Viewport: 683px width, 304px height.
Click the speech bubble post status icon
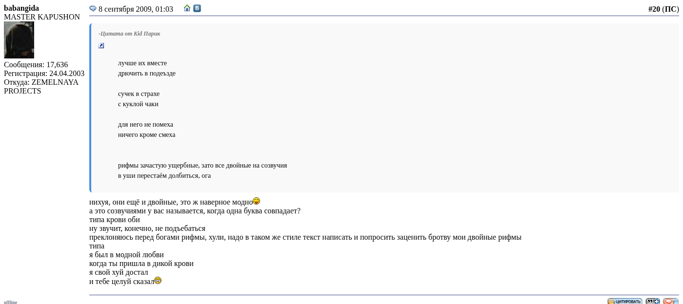point(93,9)
